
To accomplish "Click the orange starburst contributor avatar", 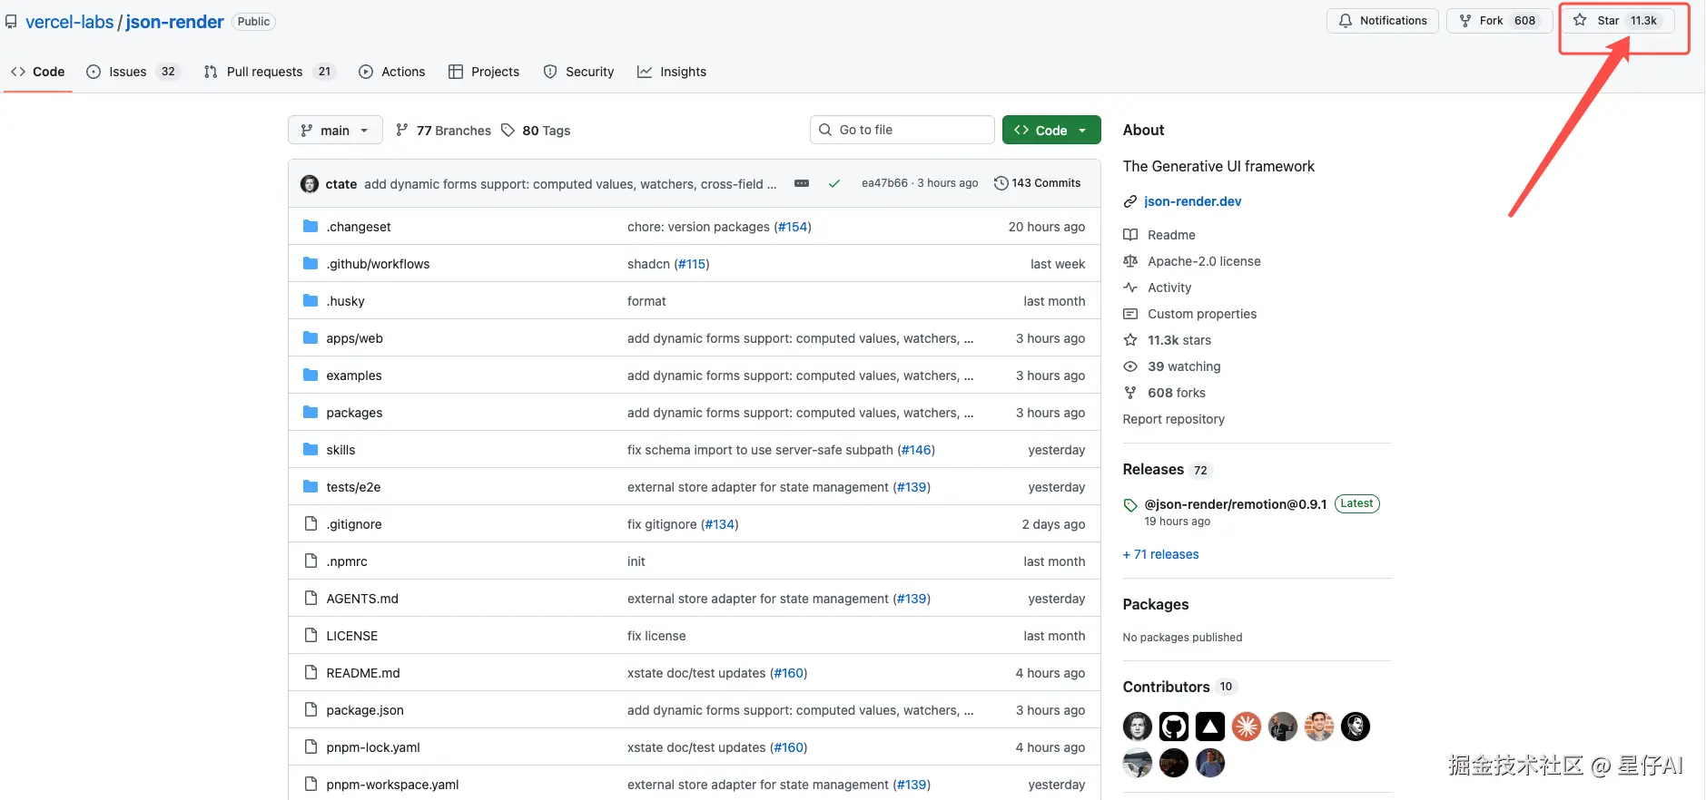I will tap(1247, 727).
